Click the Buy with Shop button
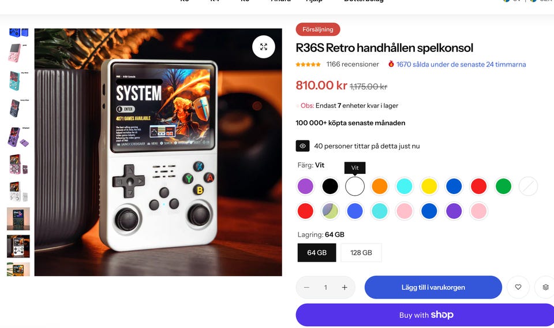Image resolution: width=554 pixels, height=328 pixels. click(425, 315)
